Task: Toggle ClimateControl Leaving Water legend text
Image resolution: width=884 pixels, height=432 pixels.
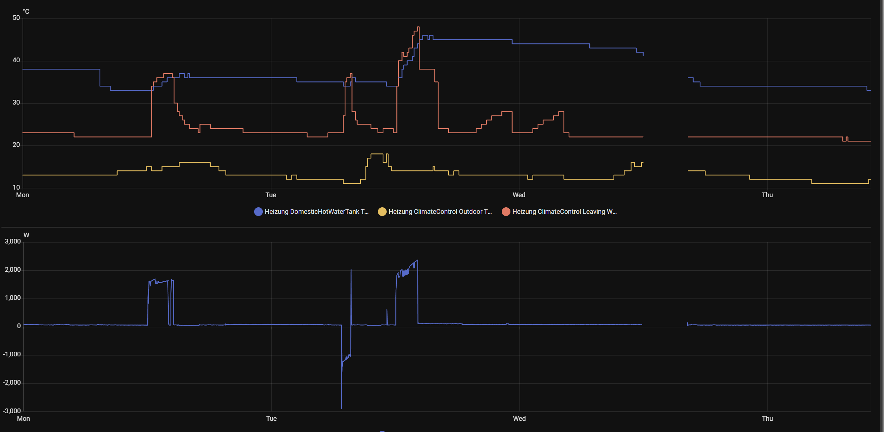Action: [x=564, y=212]
